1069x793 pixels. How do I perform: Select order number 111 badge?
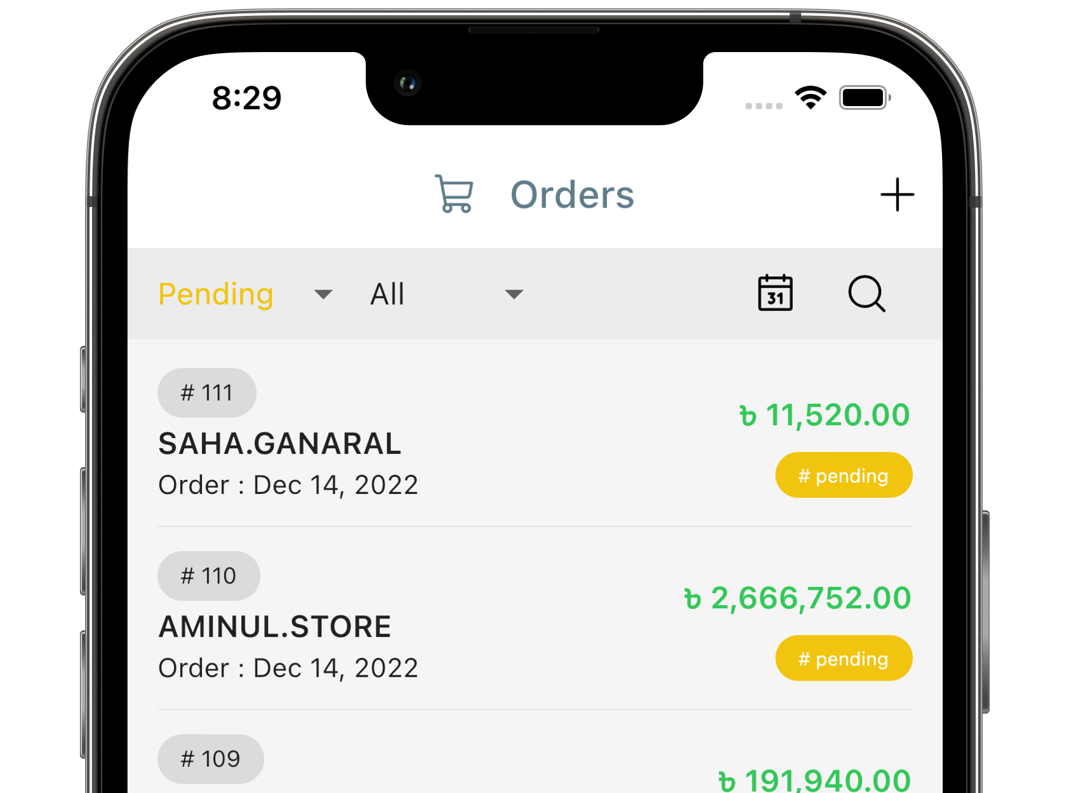coord(207,393)
